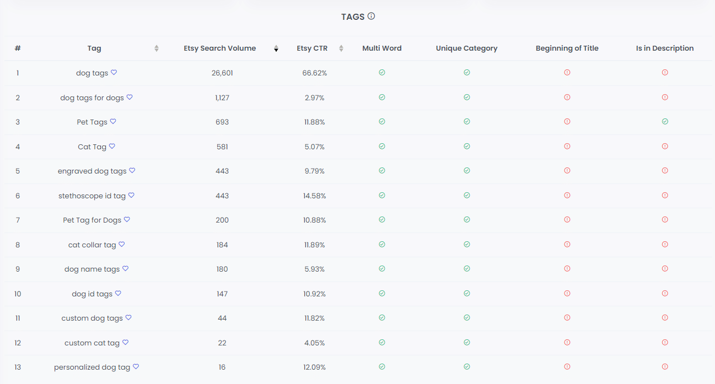715x384 pixels.
Task: Click the Multi Word column header
Action: (x=382, y=48)
